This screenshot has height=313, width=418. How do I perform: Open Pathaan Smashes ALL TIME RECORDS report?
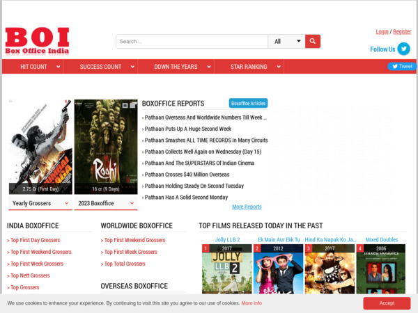(x=206, y=141)
